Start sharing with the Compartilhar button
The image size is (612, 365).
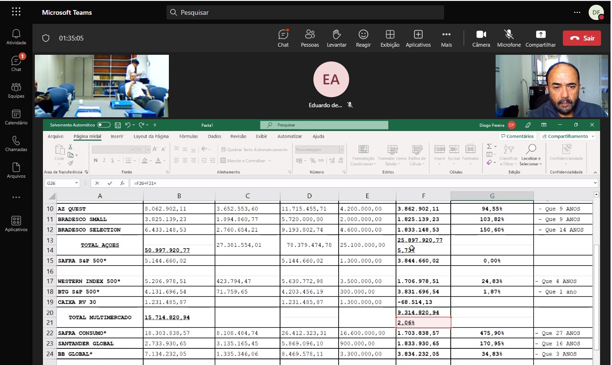coord(541,38)
